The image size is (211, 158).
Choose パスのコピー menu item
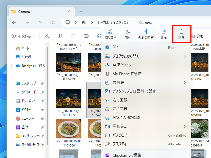146,135
